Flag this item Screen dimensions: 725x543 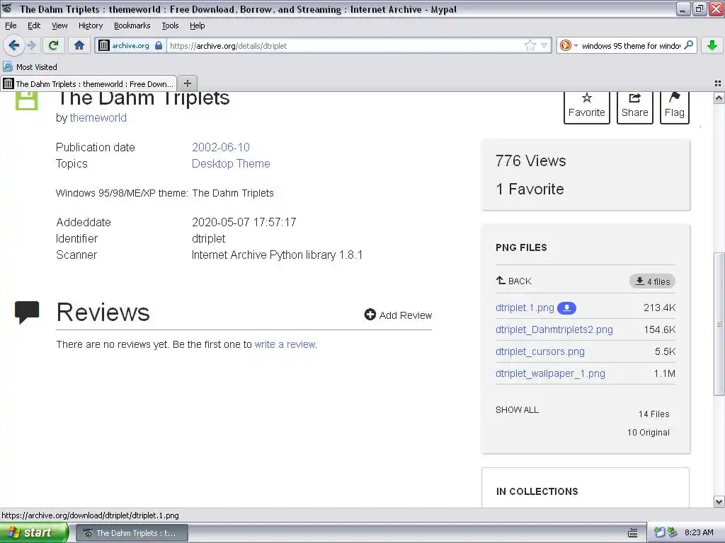(674, 107)
